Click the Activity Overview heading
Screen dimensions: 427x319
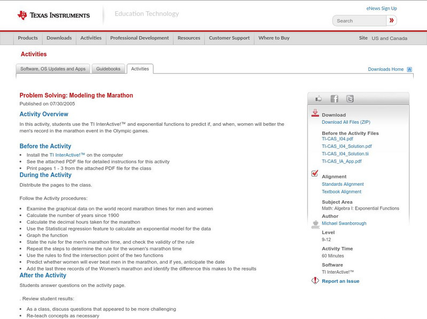(44, 114)
